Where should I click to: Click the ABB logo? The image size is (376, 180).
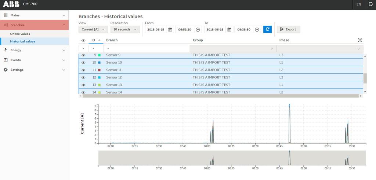[x=11, y=4]
